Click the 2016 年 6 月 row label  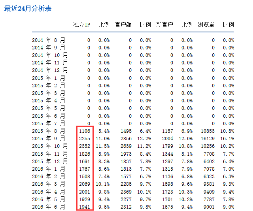click(x=49, y=207)
